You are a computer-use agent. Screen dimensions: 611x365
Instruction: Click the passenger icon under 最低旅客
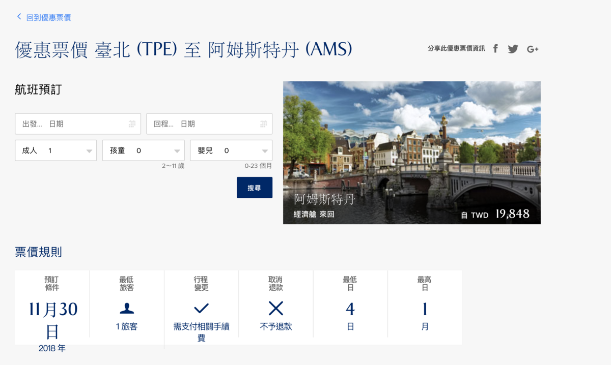click(x=127, y=308)
